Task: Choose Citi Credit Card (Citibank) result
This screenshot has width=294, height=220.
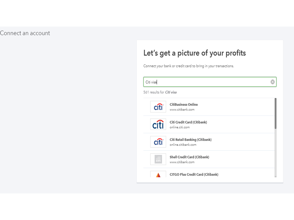Action: tap(188, 122)
